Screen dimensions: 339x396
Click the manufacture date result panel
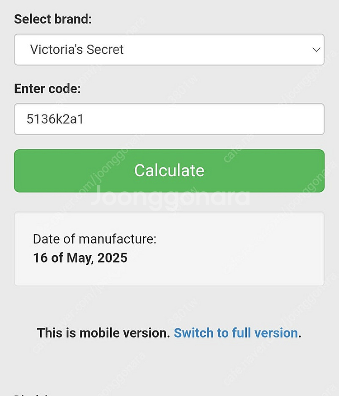(x=169, y=249)
